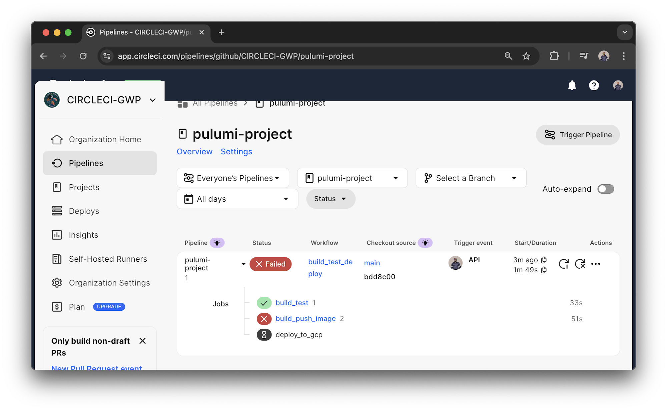
Task: Click the green check icon on build_test job
Action: [264, 303]
